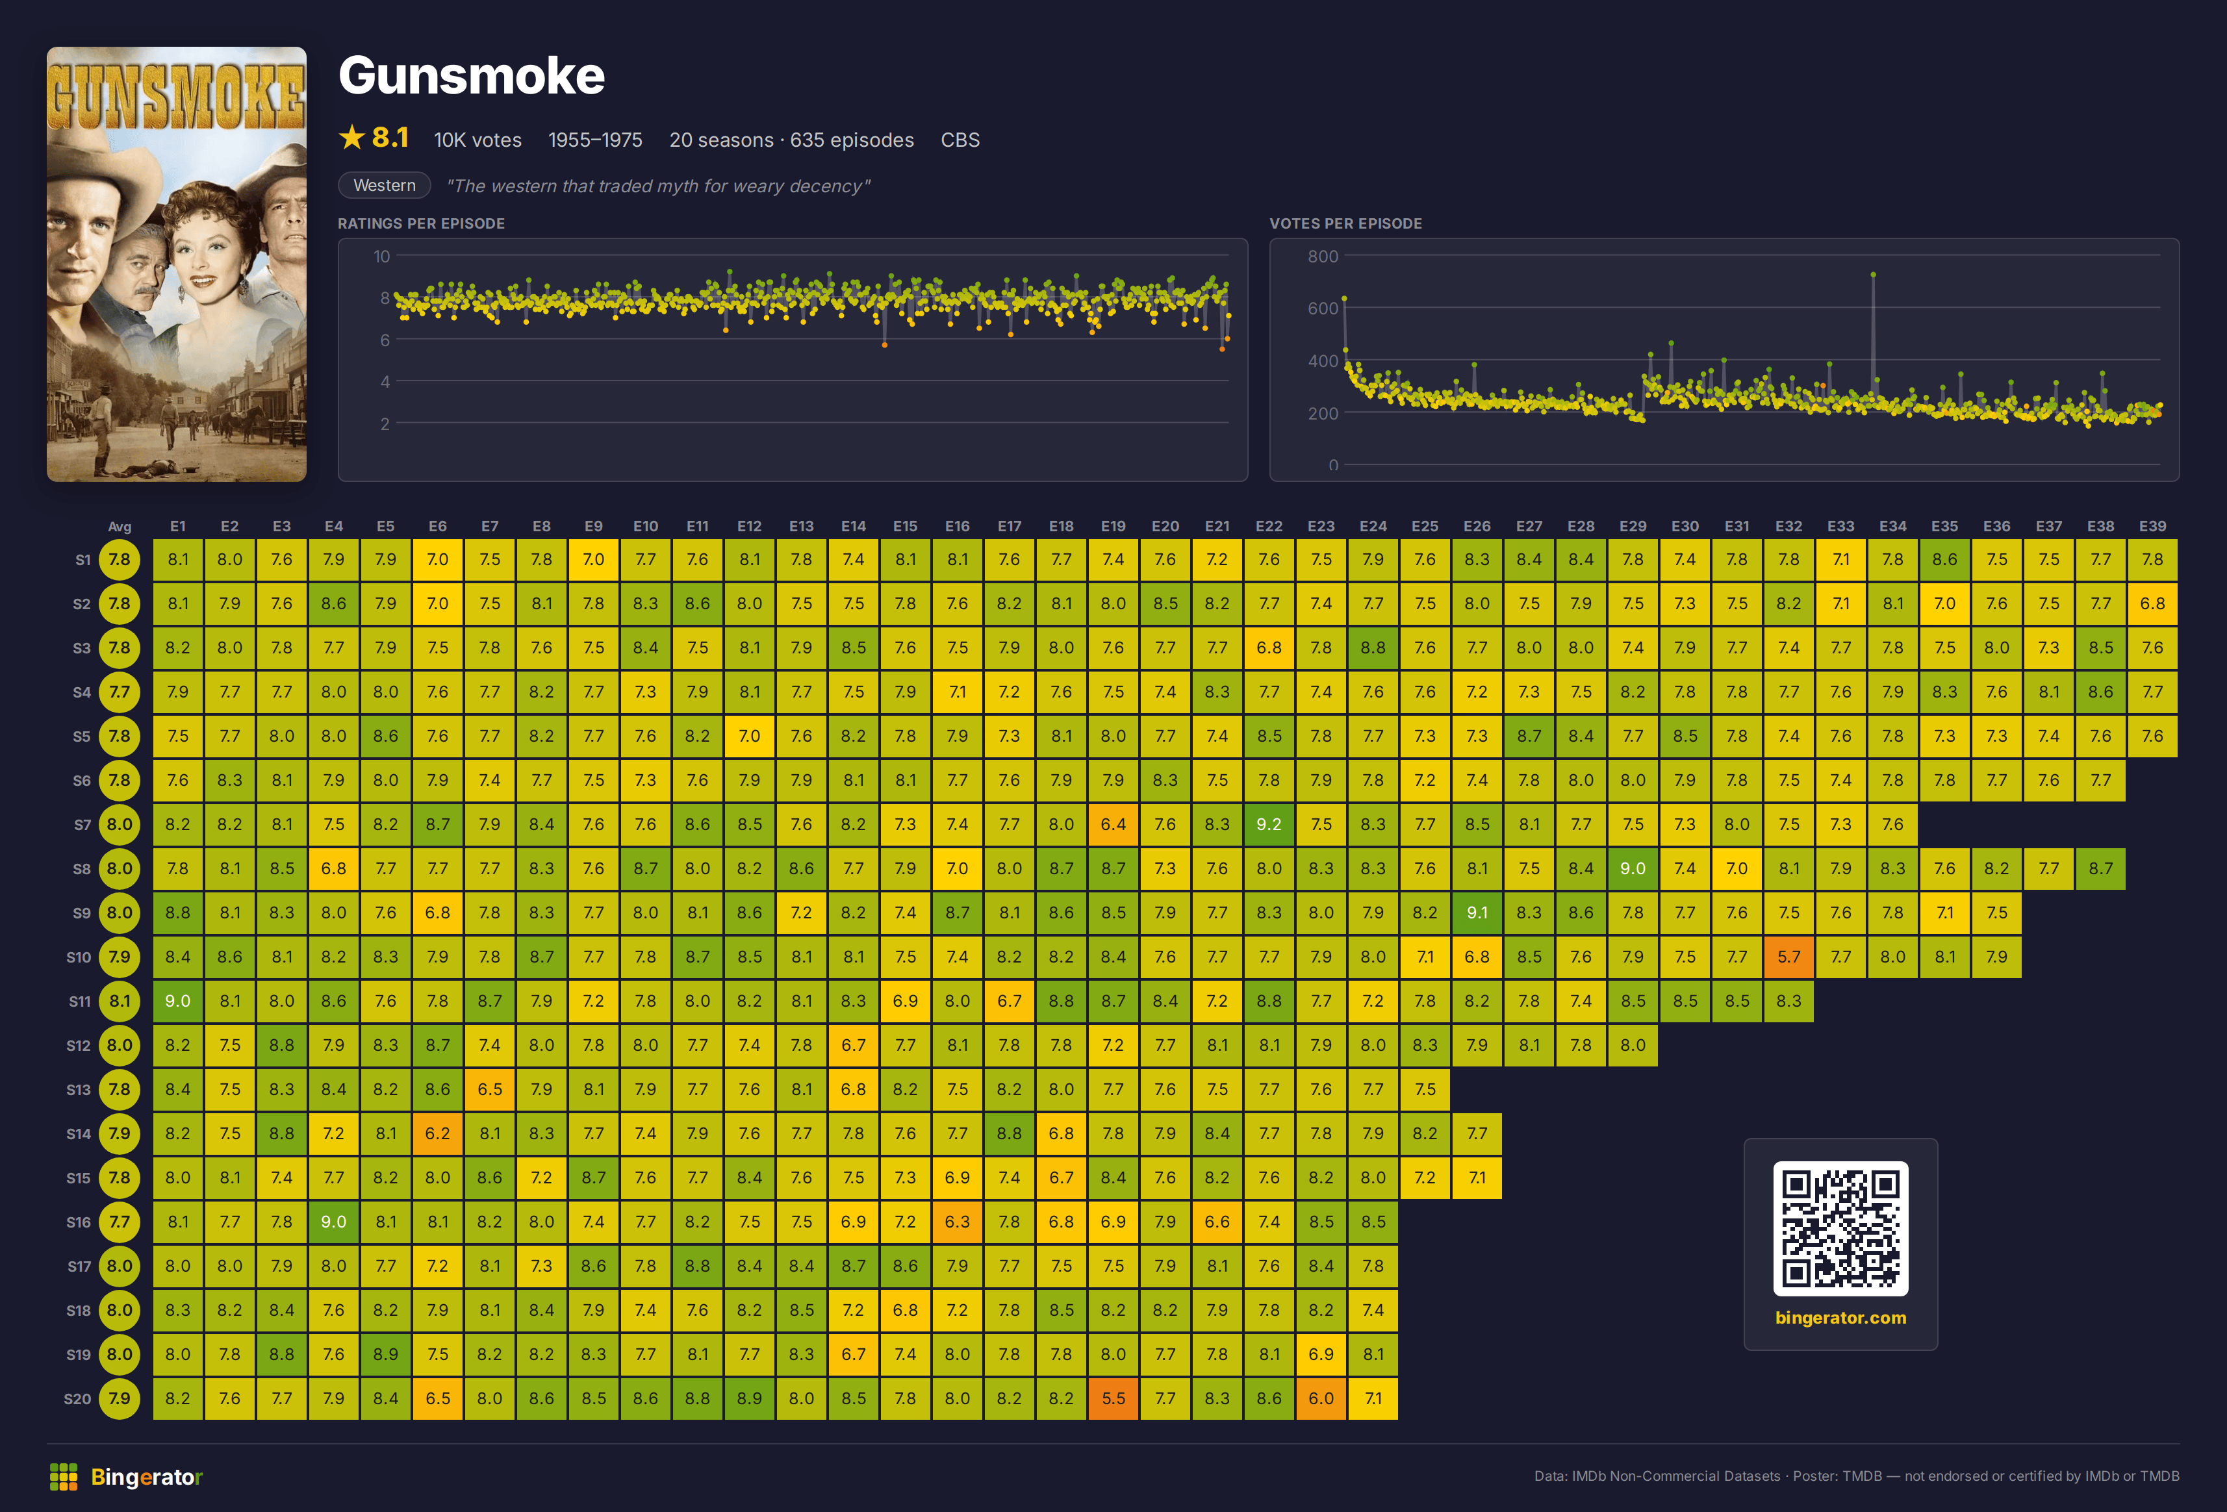Click the Votes Per Episode chart
The image size is (2227, 1512).
click(x=1724, y=359)
